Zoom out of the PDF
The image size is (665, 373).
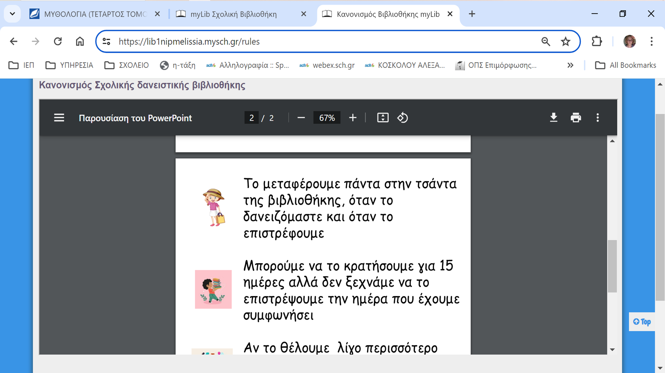coord(301,118)
